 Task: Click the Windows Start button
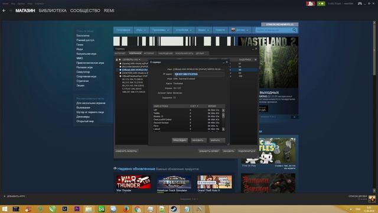[x=4, y=209]
